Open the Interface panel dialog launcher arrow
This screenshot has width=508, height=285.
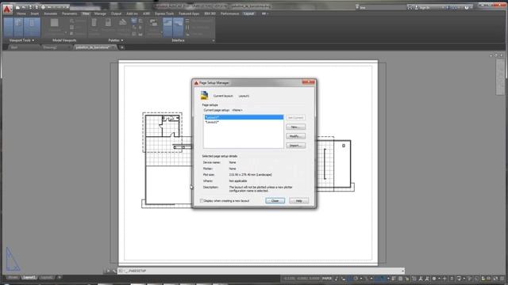(x=214, y=40)
